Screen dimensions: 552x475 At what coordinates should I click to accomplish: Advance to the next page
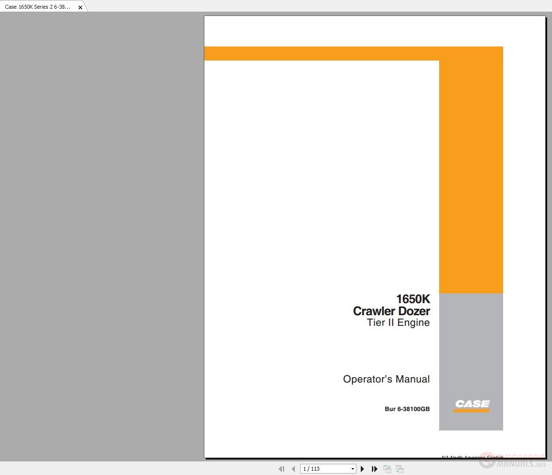point(362,469)
